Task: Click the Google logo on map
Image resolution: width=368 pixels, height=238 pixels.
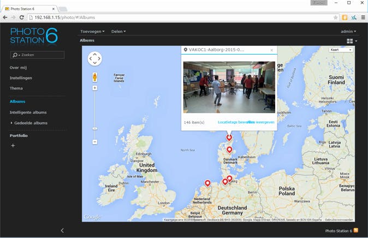Action: tap(92, 217)
